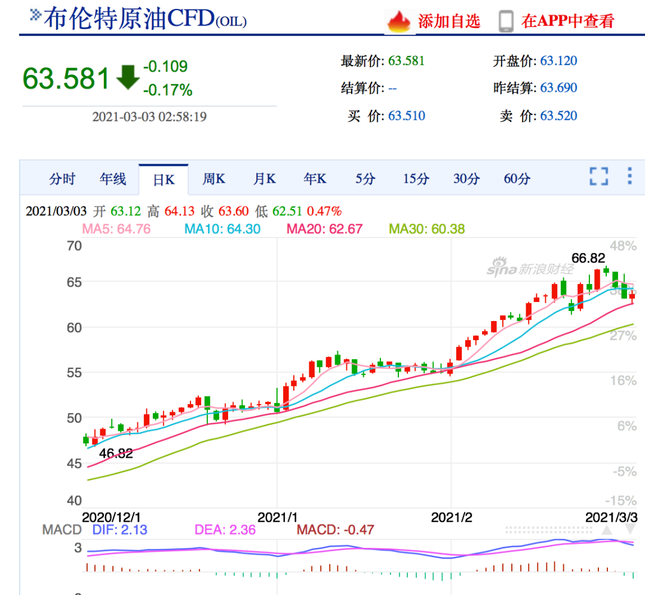
Task: Switch to the 5分 interval tab
Action: (365, 178)
